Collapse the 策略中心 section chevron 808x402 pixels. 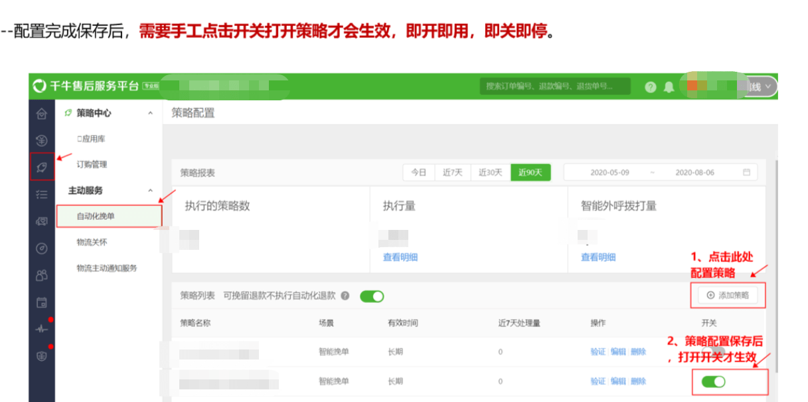tap(150, 114)
